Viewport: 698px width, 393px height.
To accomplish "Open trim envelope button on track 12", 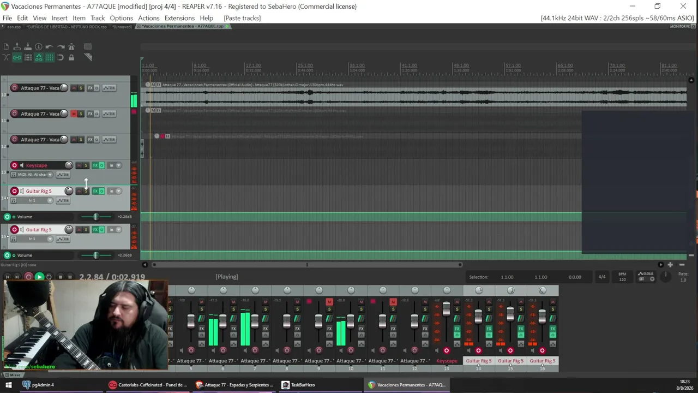I will [x=109, y=140].
